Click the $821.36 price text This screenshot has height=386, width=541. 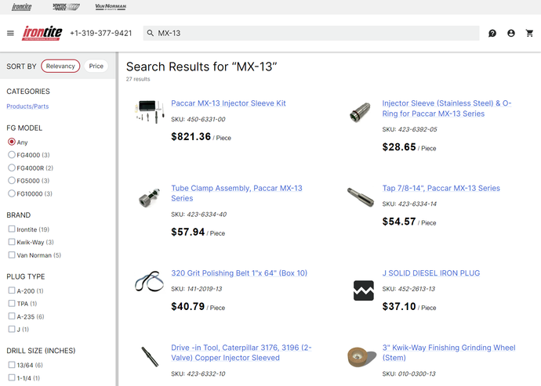(191, 137)
